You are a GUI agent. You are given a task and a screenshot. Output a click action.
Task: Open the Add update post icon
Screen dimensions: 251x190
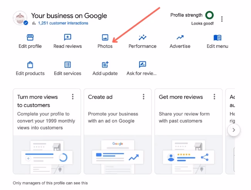(x=105, y=64)
